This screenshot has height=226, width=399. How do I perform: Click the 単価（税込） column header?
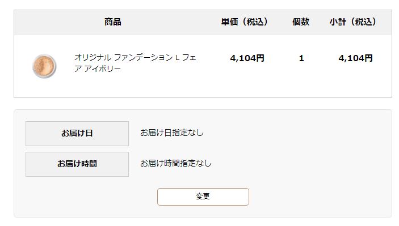click(x=244, y=22)
